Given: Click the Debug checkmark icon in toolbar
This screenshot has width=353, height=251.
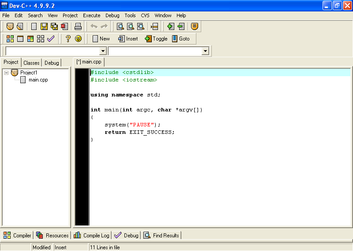Looking at the screenshot, I should point(51,39).
